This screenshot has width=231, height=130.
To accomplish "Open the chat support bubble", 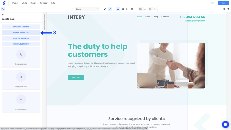I will pyautogui.click(x=225, y=124).
